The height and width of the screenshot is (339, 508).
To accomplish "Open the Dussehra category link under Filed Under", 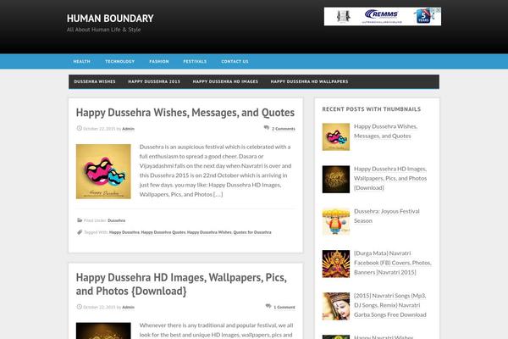I will tap(116, 220).
